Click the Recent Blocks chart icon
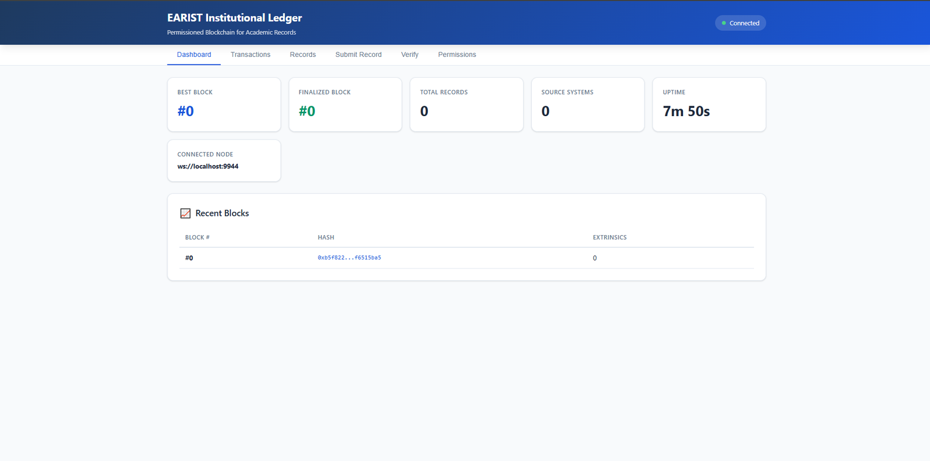930x461 pixels. coord(185,214)
